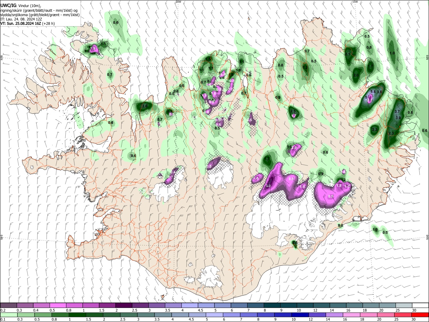Click the '0.2' label under upper scale
The image size is (429, 322).
3,310
